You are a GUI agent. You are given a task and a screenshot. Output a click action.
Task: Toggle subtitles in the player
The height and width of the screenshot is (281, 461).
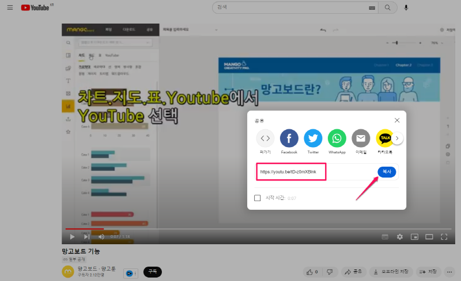tap(385, 237)
